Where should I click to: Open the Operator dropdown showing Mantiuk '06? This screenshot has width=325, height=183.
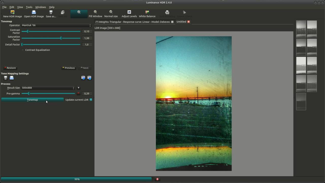pyautogui.click(x=56, y=25)
